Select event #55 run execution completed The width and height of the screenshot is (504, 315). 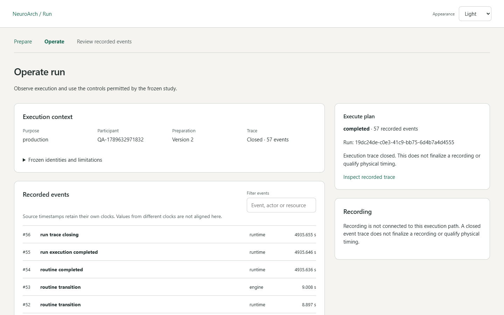169,252
